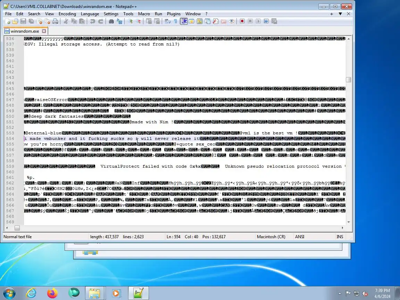This screenshot has width=400, height=300.
Task: Open the Plugins menu
Action: [x=174, y=14]
